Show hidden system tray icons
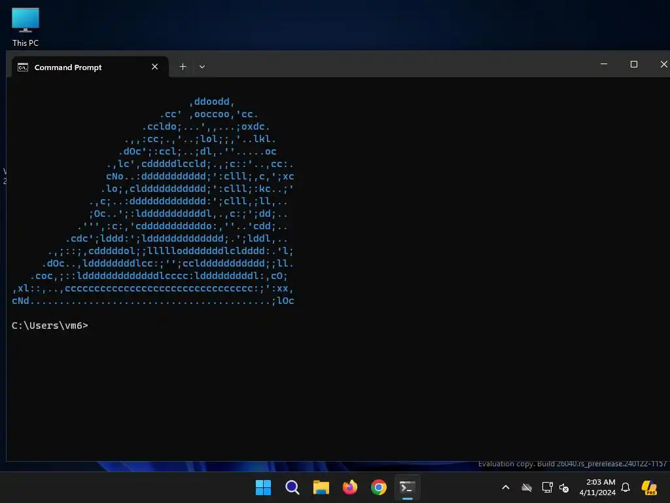Image resolution: width=670 pixels, height=503 pixels. pos(506,487)
